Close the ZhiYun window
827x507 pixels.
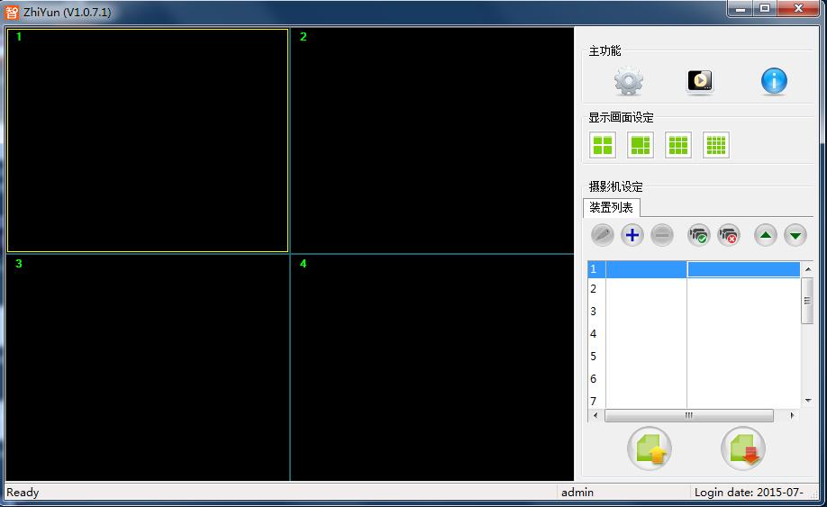click(x=798, y=9)
